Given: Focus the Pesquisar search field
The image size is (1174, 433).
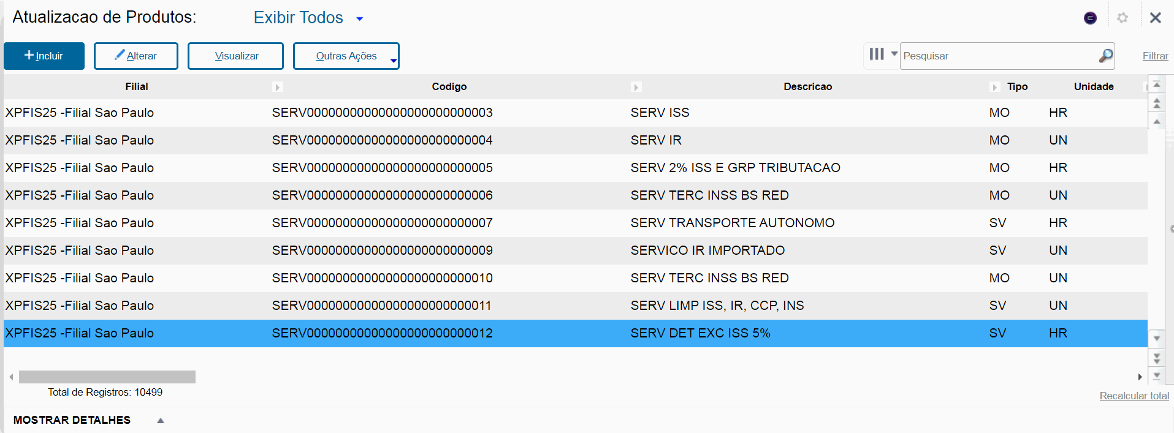Looking at the screenshot, I should tap(998, 56).
